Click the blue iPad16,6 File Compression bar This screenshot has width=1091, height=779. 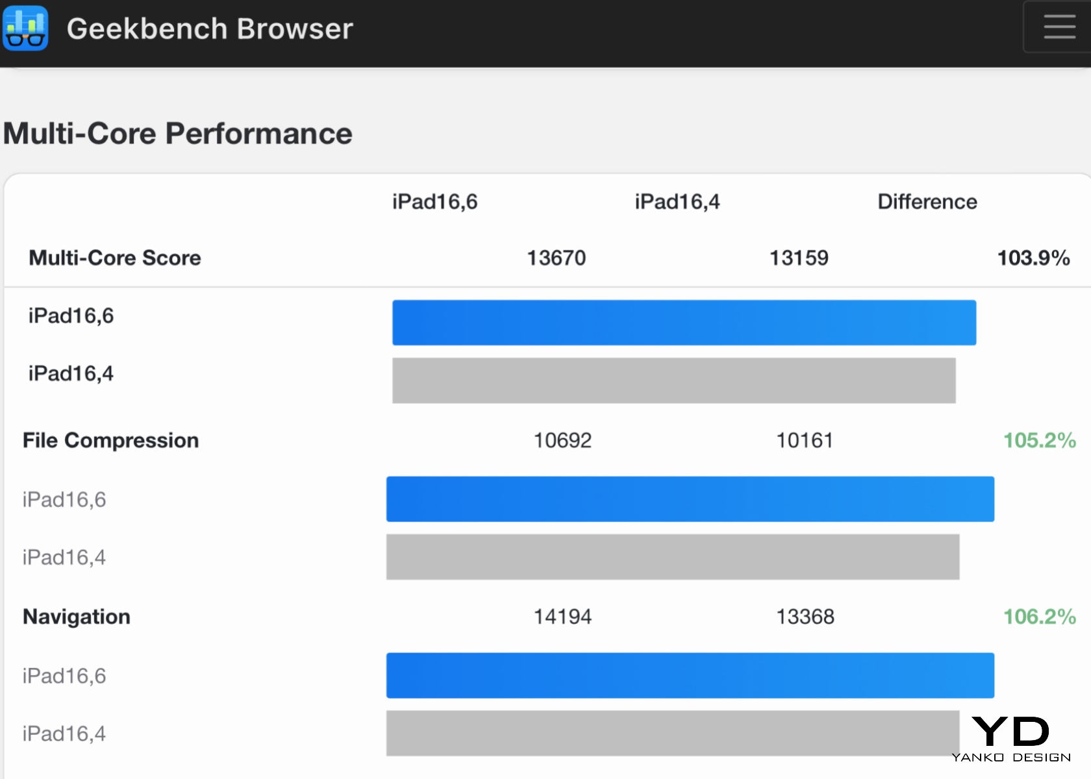(x=690, y=499)
